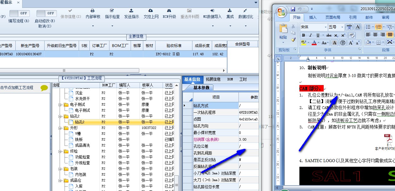Click Cut scissors icon in Word
The height and width of the screenshot is (191, 395).
point(293,26)
